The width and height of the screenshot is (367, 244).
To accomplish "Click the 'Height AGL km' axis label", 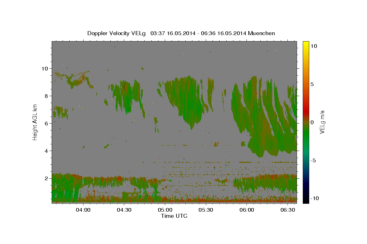I will (x=35, y=122).
